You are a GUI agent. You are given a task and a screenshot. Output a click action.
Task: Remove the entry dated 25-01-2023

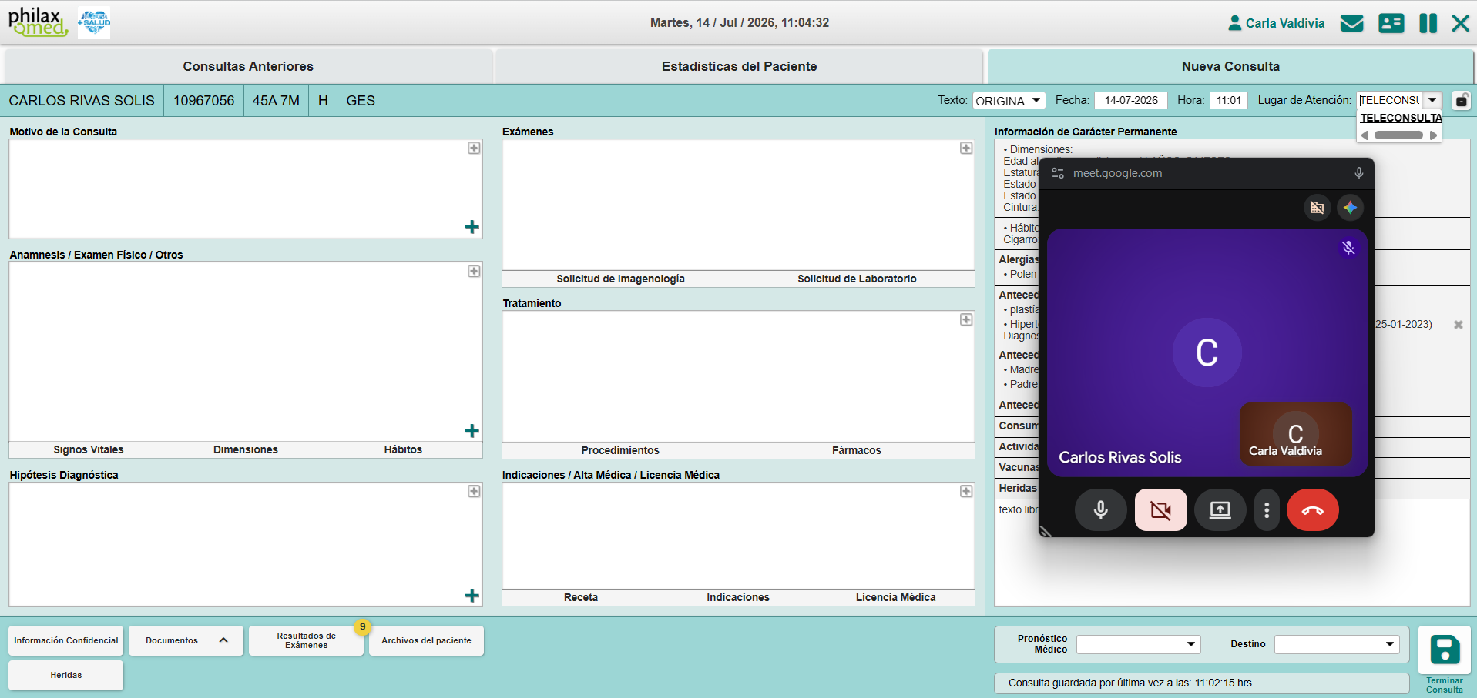[x=1459, y=325]
